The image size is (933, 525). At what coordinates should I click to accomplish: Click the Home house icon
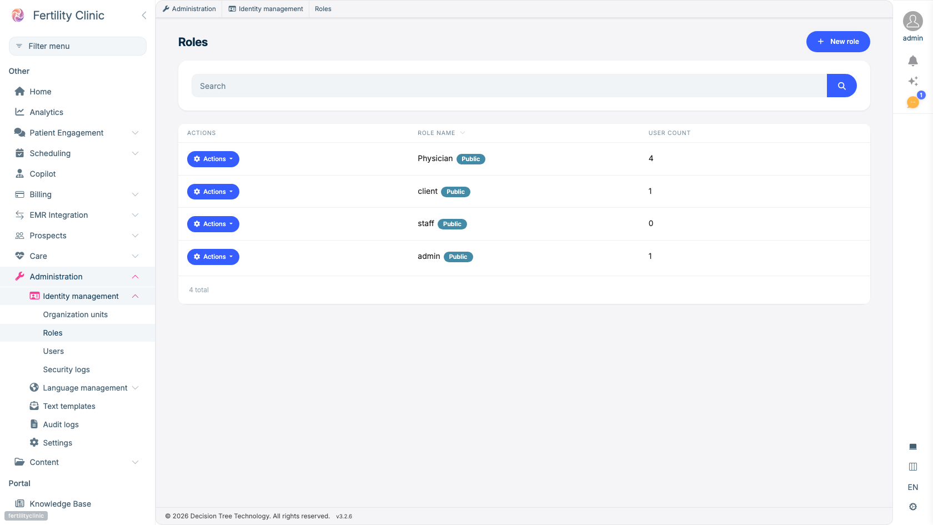20,92
